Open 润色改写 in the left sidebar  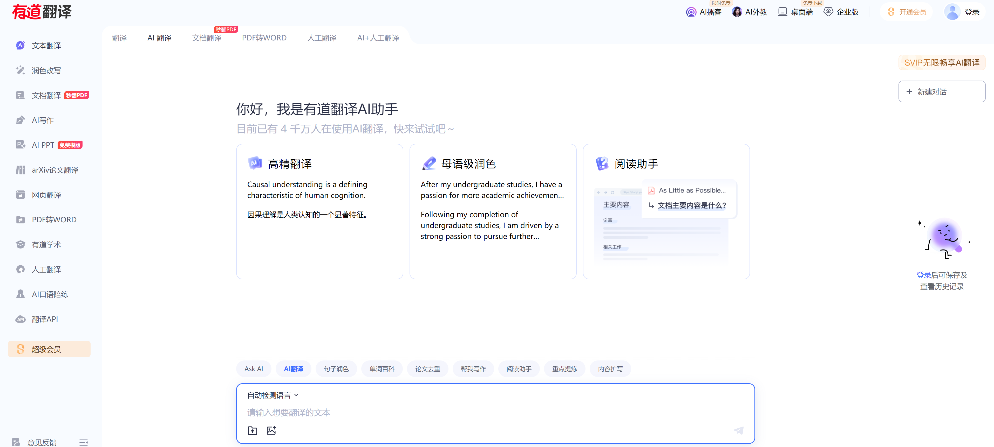click(46, 70)
